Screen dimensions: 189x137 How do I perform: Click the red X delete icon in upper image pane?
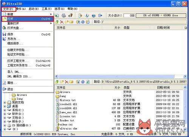coord(62,22)
